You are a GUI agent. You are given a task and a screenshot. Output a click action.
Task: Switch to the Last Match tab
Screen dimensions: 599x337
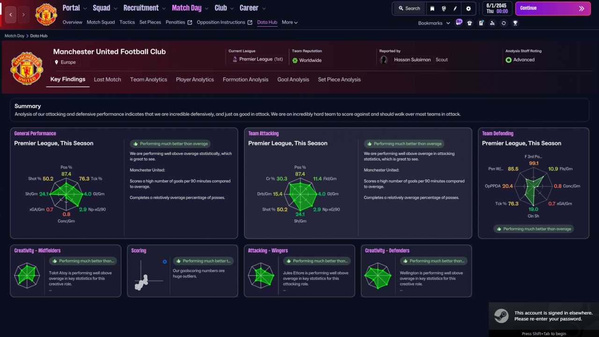(x=107, y=80)
